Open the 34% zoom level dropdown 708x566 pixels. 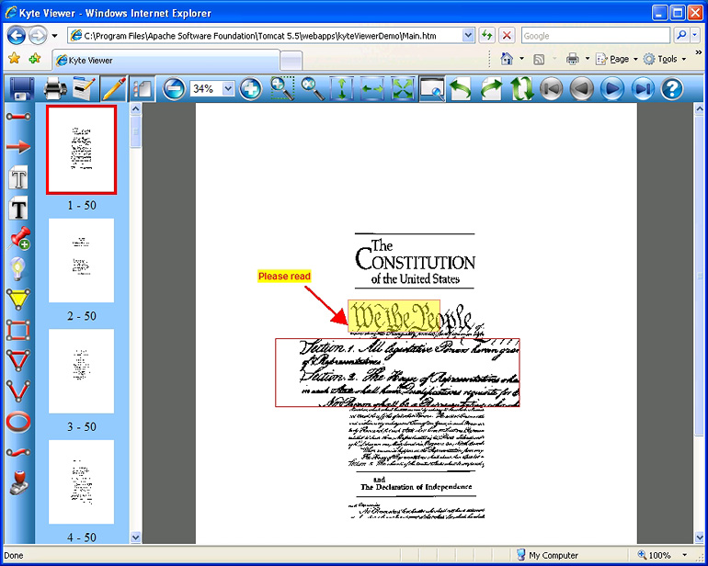click(228, 88)
